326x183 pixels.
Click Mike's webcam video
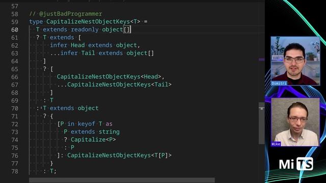295,122
